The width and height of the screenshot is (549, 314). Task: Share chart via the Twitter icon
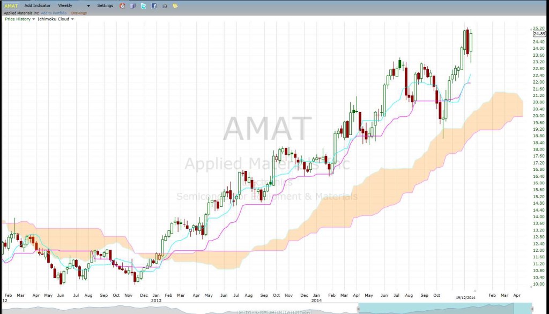tap(143, 5)
